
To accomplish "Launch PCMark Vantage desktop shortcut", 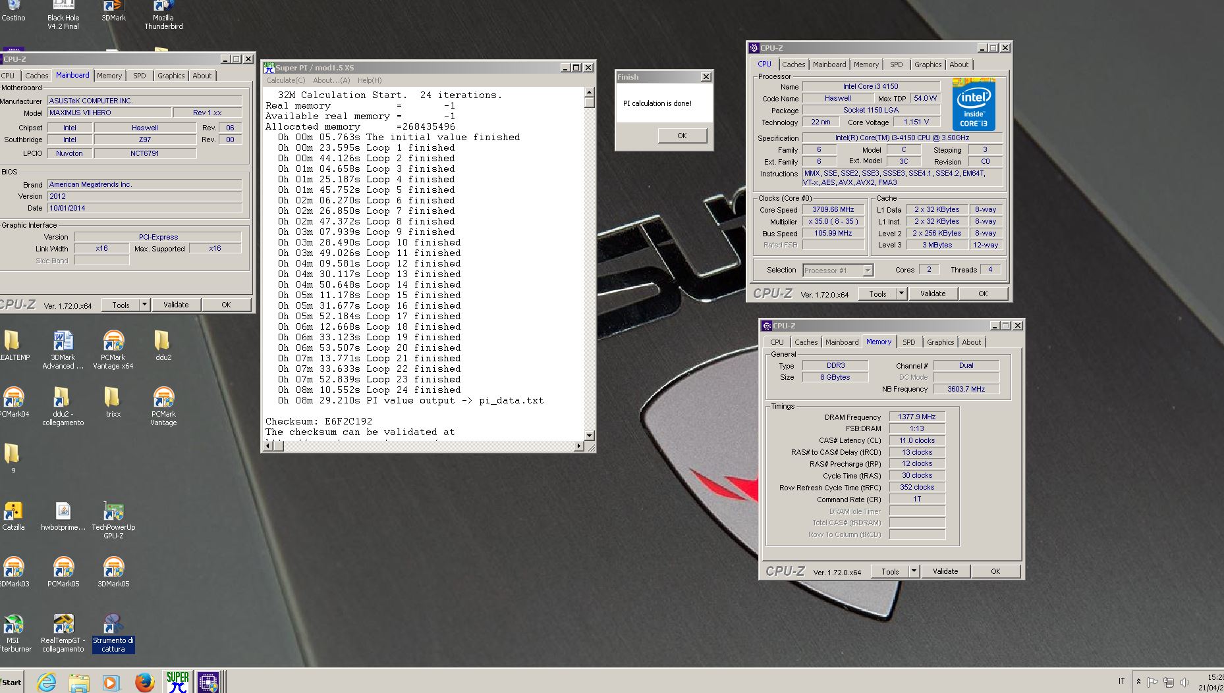I will coord(163,406).
